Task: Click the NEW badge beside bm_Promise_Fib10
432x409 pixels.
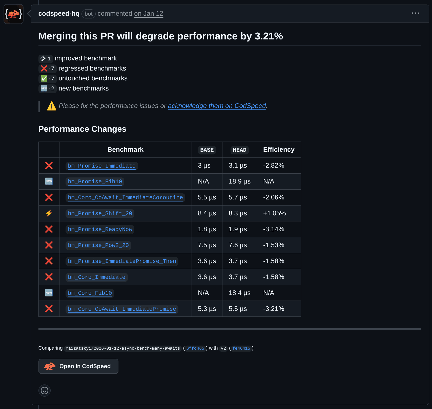Action: (x=49, y=181)
